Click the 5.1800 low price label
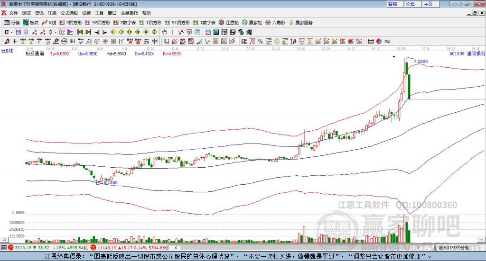The width and height of the screenshot is (486, 261). 111,182
